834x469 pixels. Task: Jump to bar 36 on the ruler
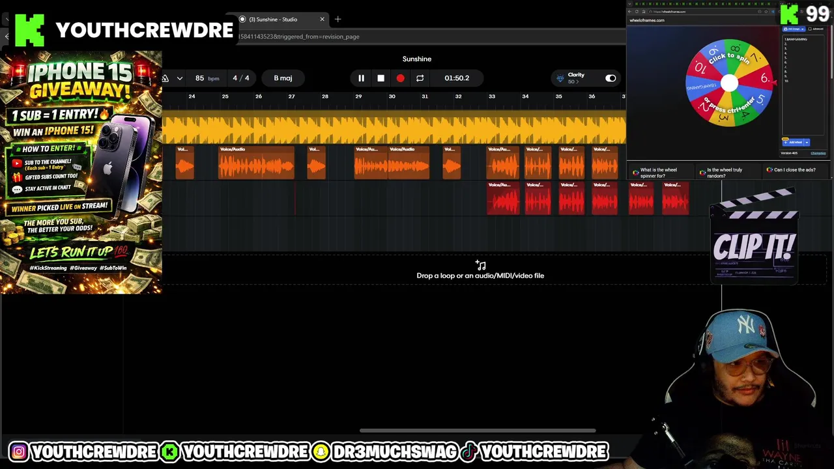click(592, 96)
